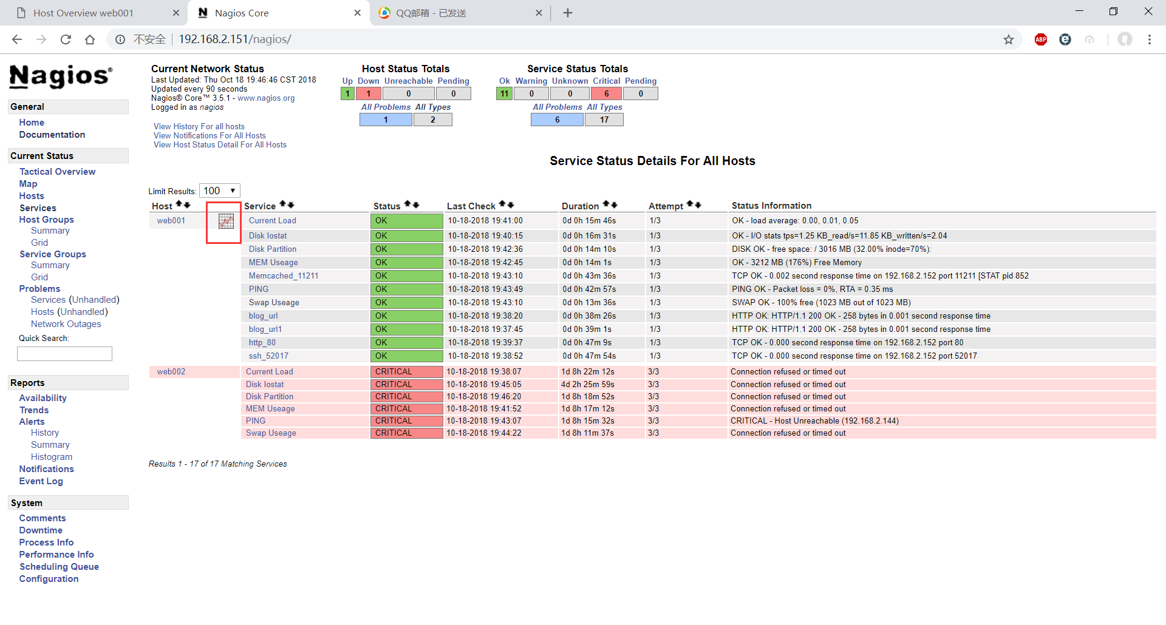Click View Host Status Detail For All Hosts

coord(220,145)
